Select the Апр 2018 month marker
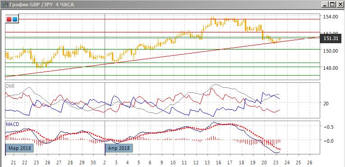 coord(119,148)
